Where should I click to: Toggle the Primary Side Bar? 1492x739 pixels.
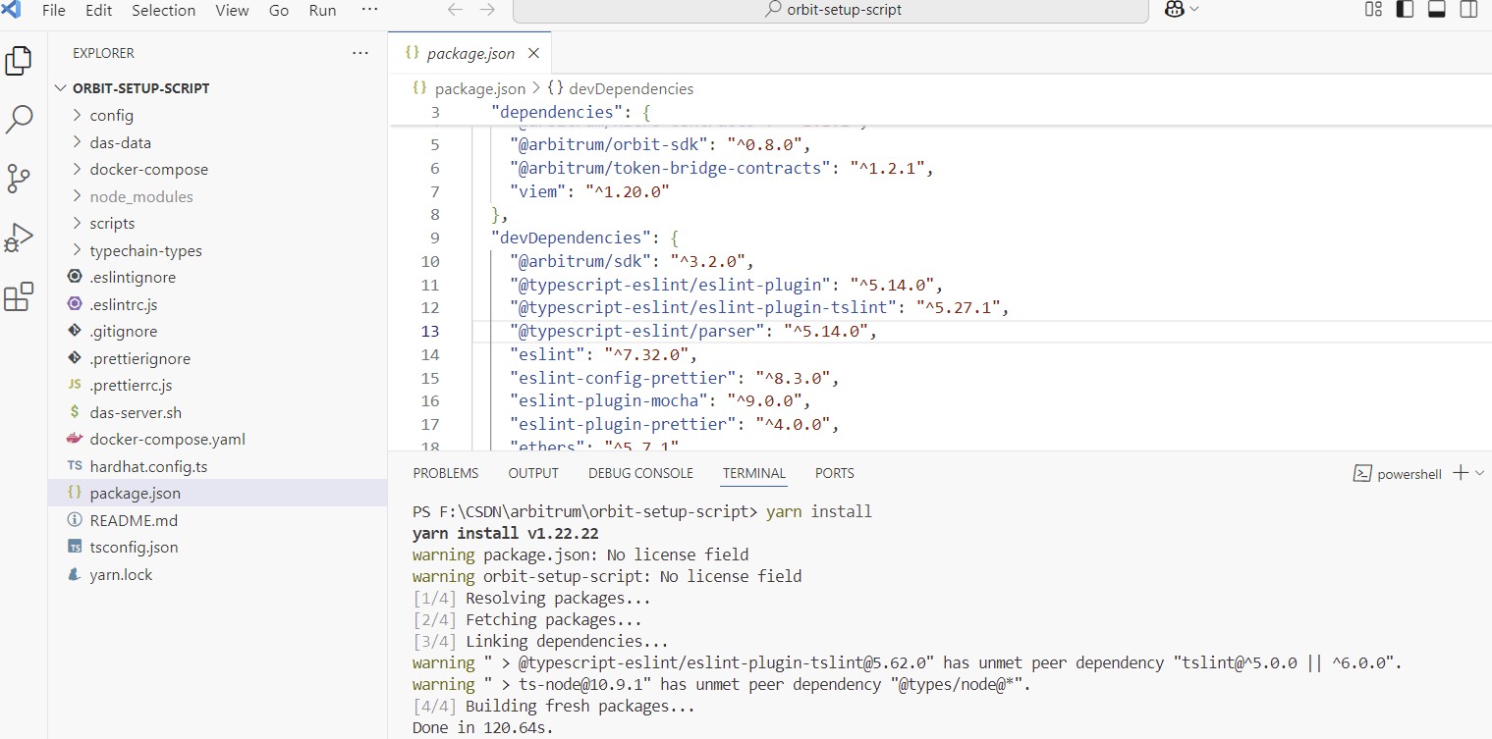click(1406, 10)
